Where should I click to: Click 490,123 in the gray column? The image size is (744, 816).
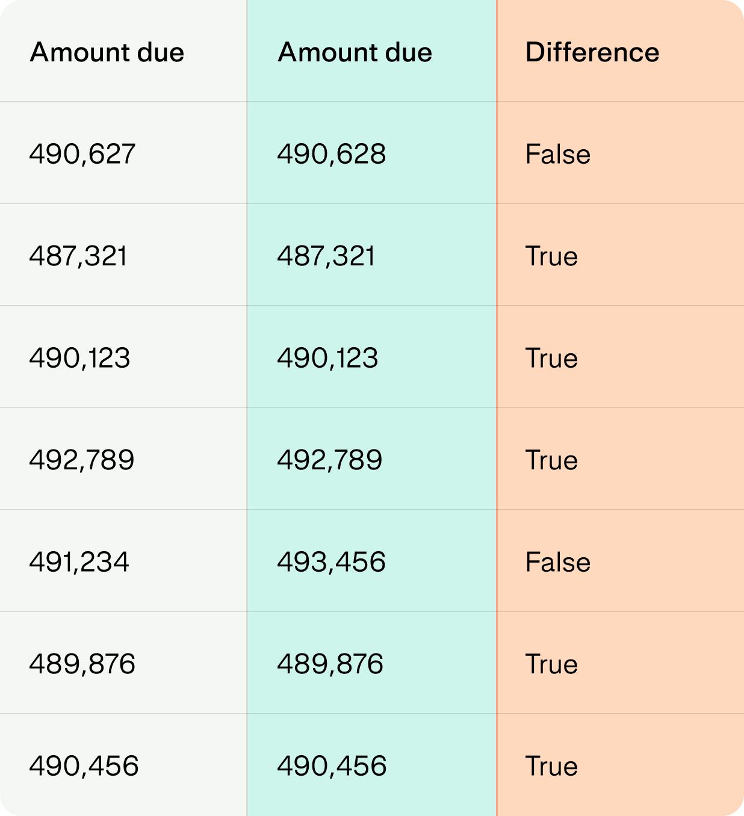pyautogui.click(x=80, y=358)
